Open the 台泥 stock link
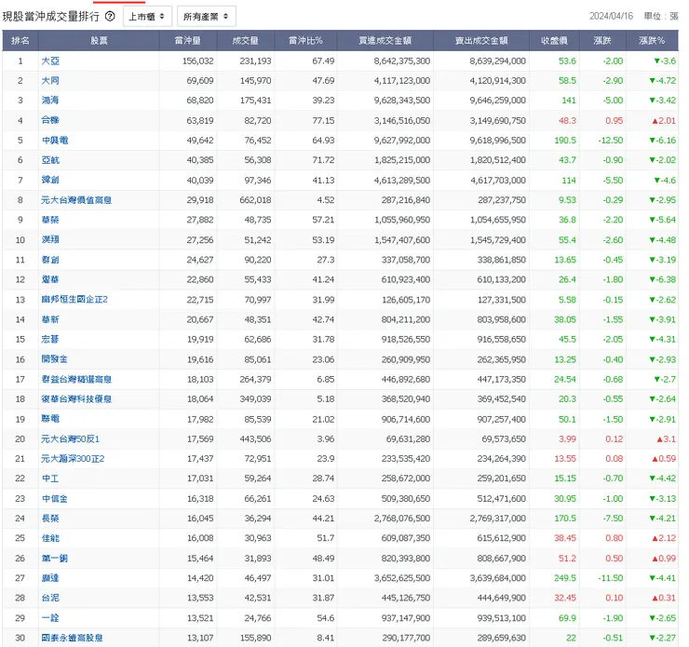 point(50,598)
